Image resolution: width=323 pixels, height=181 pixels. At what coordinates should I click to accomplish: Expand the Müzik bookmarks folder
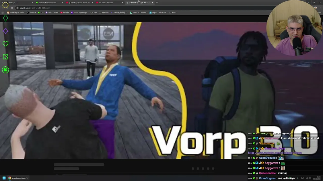(173, 13)
